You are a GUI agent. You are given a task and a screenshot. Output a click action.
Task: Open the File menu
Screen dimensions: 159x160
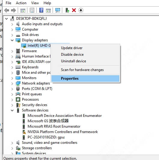click(x=8, y=3)
